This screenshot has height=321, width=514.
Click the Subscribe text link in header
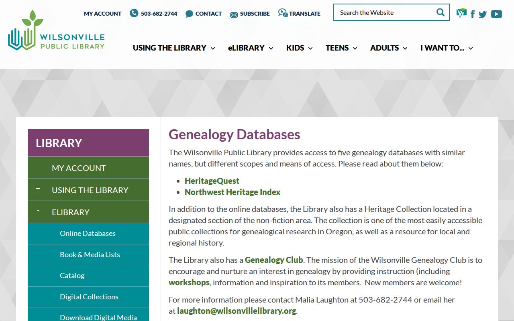click(x=255, y=14)
